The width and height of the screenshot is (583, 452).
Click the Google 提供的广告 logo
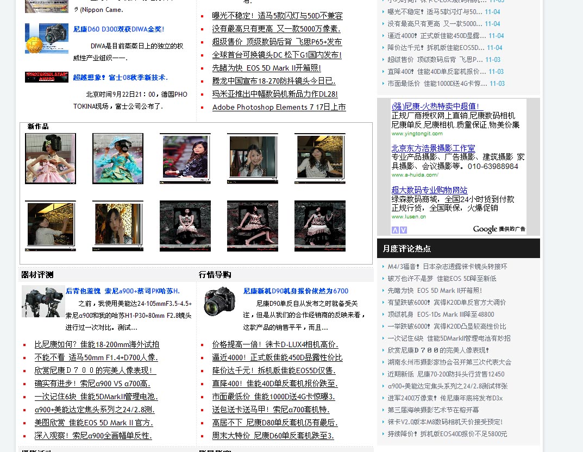coord(499,229)
